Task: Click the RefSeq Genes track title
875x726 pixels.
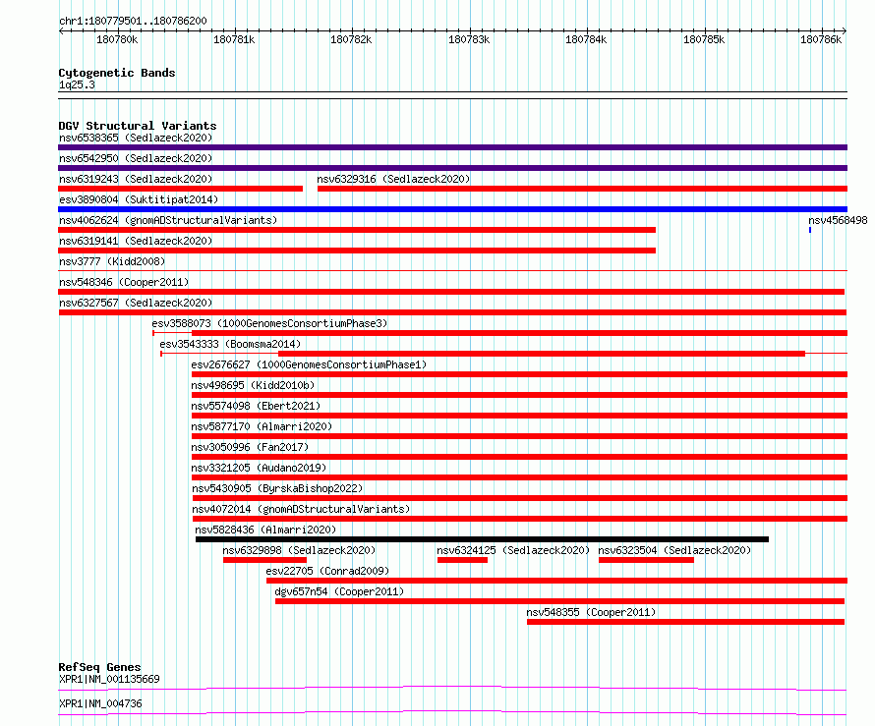Action: coord(99,667)
